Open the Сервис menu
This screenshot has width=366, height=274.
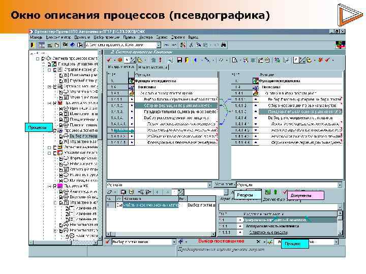click(162, 37)
